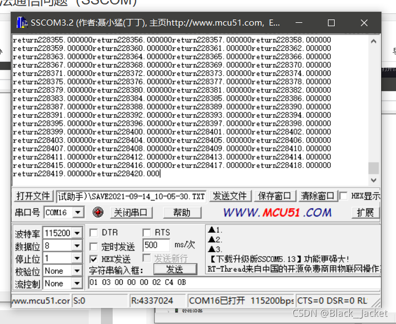Click the CTS=0 DSR=0 status text
396x324 pixels.
pyautogui.click(x=332, y=301)
